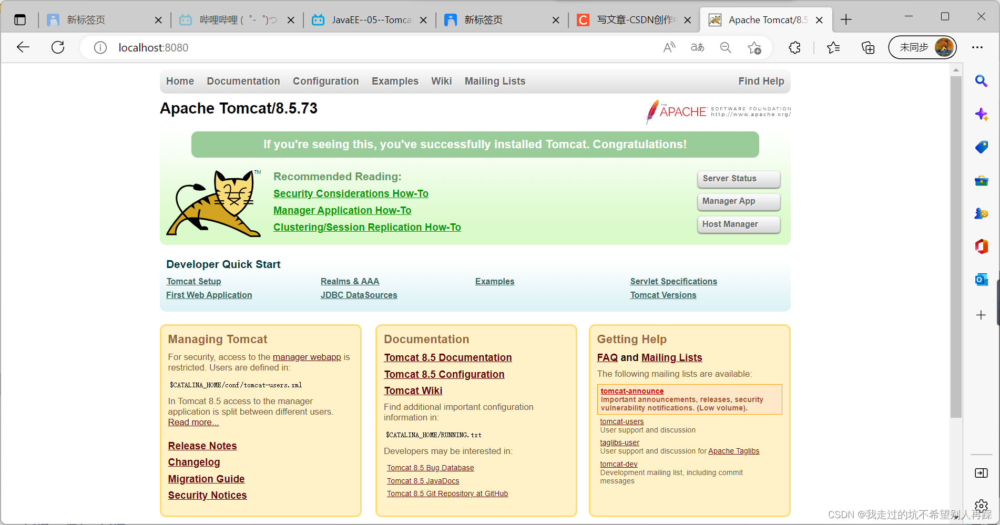
Task: Open Manager Application How-To link
Action: point(342,210)
